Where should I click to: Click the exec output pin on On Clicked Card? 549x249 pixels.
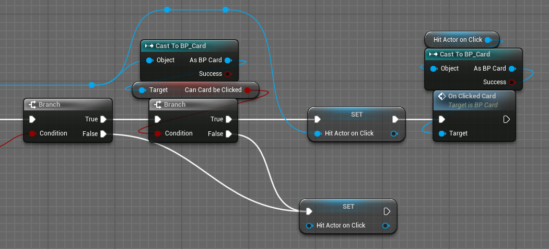(x=506, y=119)
